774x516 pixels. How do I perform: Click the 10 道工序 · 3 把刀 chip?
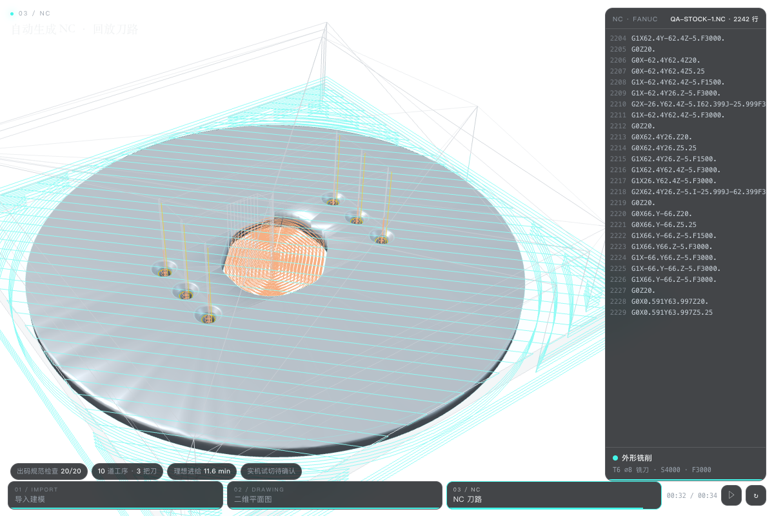click(x=127, y=471)
